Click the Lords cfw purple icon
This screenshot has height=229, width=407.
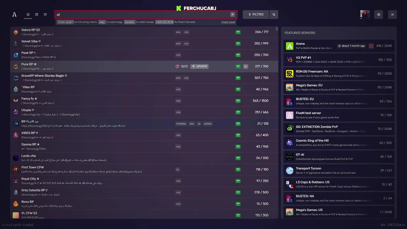click(16, 158)
